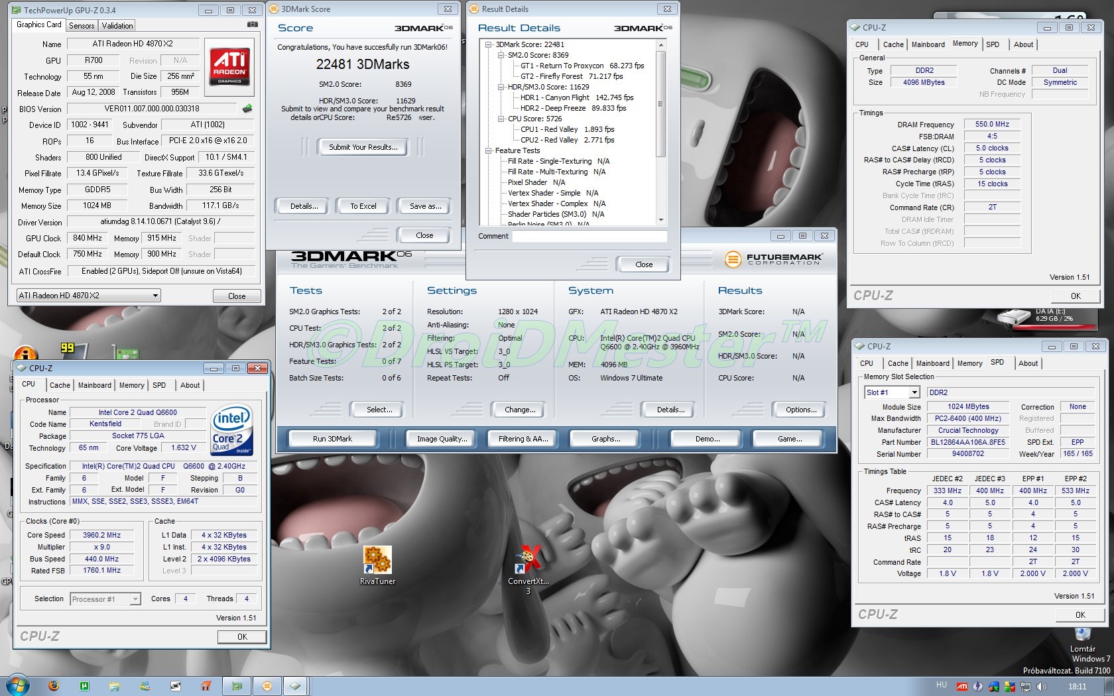Click Close button in GPU-Z window
This screenshot has width=1114, height=696.
[x=237, y=296]
